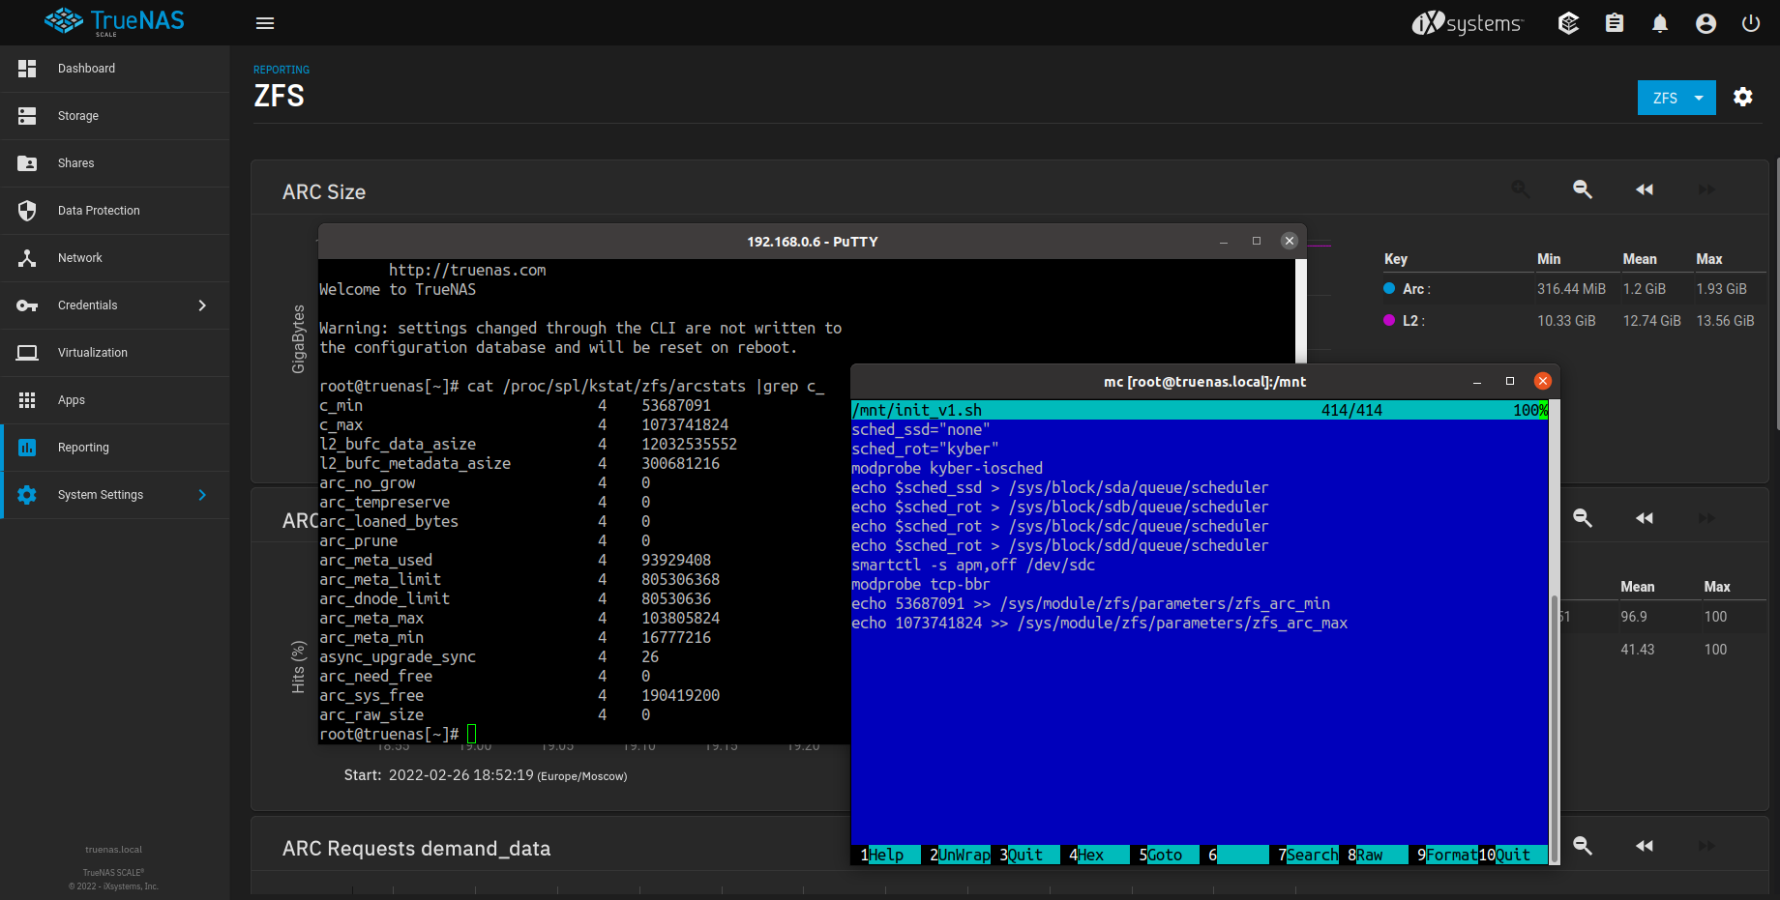1780x900 pixels.
Task: Zoom out the ARC Size chart
Action: coord(1583,189)
